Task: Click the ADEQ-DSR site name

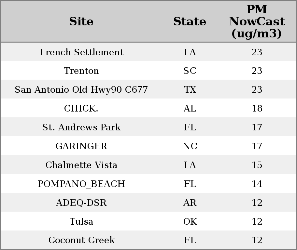Action: pos(81,203)
